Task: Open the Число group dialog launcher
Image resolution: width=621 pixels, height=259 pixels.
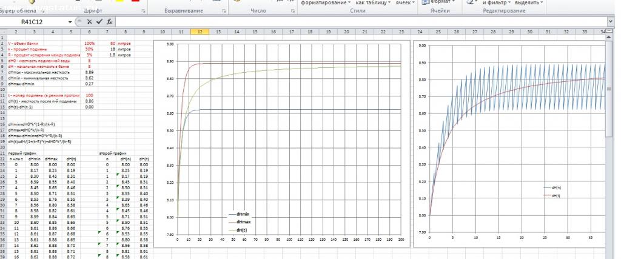Action: (x=293, y=12)
